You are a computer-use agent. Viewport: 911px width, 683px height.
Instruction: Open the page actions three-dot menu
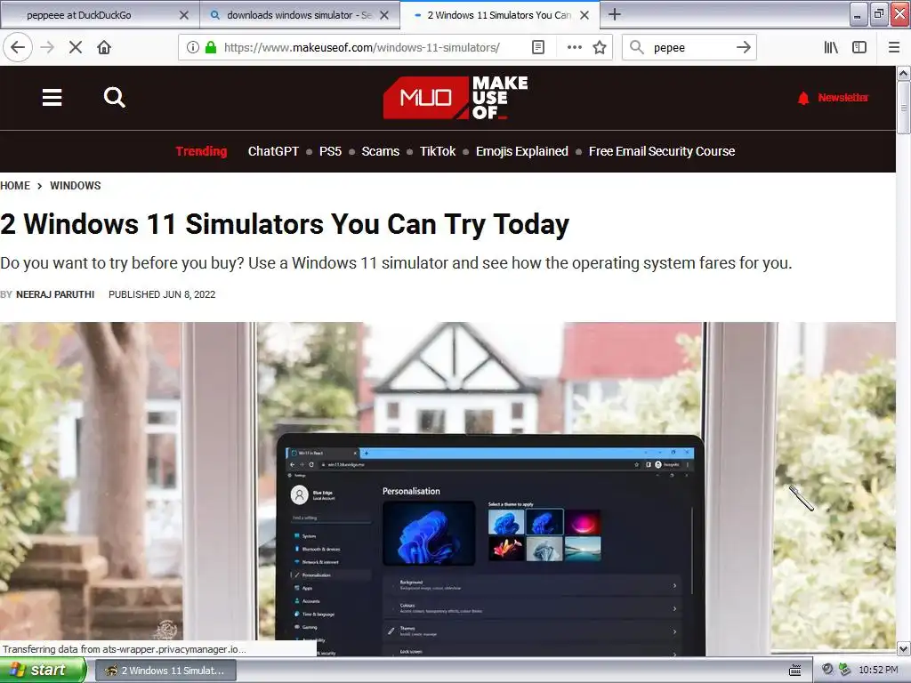click(x=574, y=47)
